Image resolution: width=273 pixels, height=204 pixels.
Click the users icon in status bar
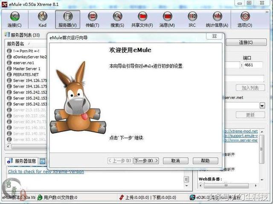click(40, 197)
